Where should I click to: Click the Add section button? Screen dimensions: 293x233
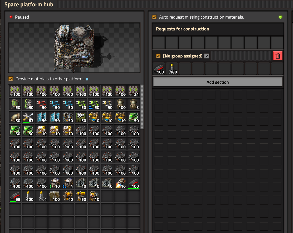218,82
